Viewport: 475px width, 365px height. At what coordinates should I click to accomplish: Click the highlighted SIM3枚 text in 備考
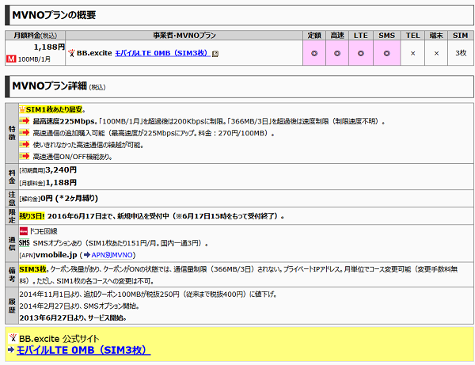32,269
